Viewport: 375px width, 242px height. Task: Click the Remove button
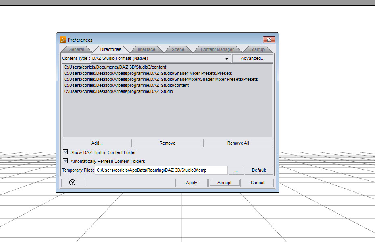click(x=167, y=143)
